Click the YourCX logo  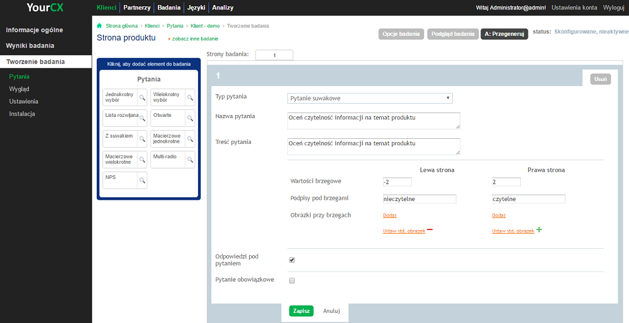pyautogui.click(x=45, y=7)
